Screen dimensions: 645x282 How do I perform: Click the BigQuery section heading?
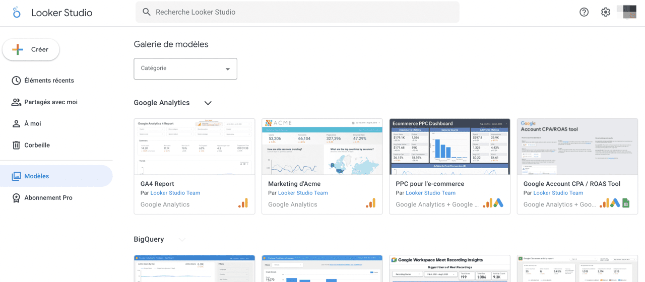tap(149, 240)
